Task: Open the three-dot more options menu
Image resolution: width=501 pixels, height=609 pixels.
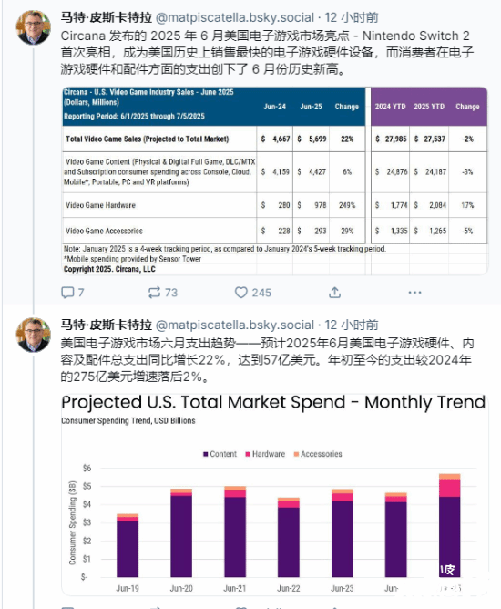Action: 414,293
